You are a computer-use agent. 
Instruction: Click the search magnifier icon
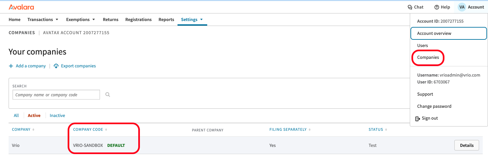click(x=108, y=95)
